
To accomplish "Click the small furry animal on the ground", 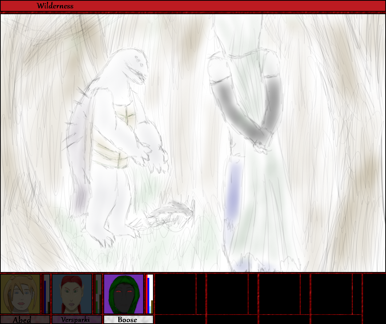I will [171, 215].
